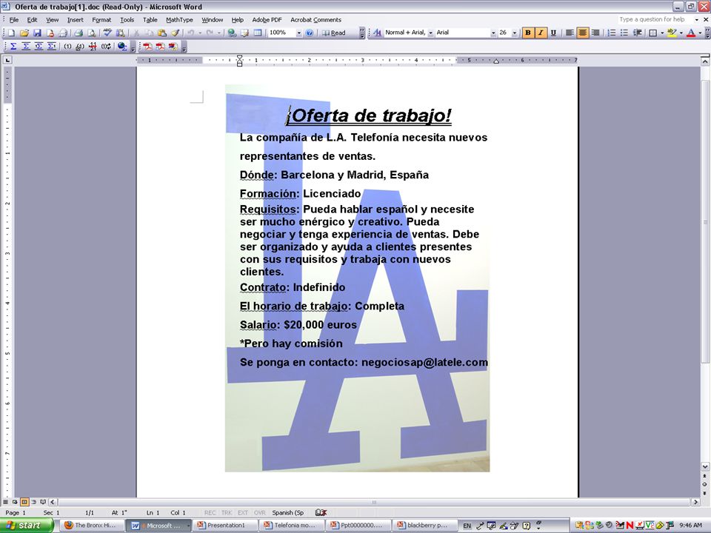Click the highlight color marker icon
Viewport: 711px width, 533px height.
click(x=671, y=33)
